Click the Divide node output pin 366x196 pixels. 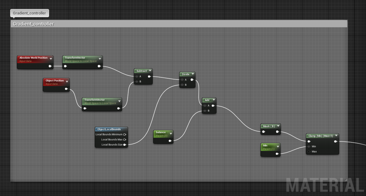(192, 80)
